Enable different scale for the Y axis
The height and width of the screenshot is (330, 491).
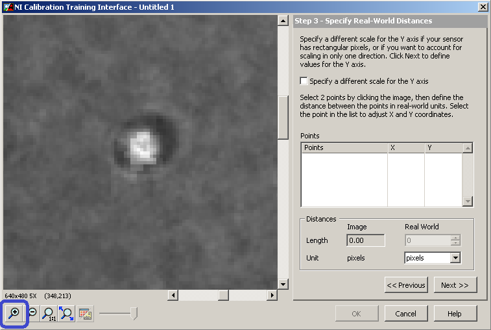click(304, 81)
